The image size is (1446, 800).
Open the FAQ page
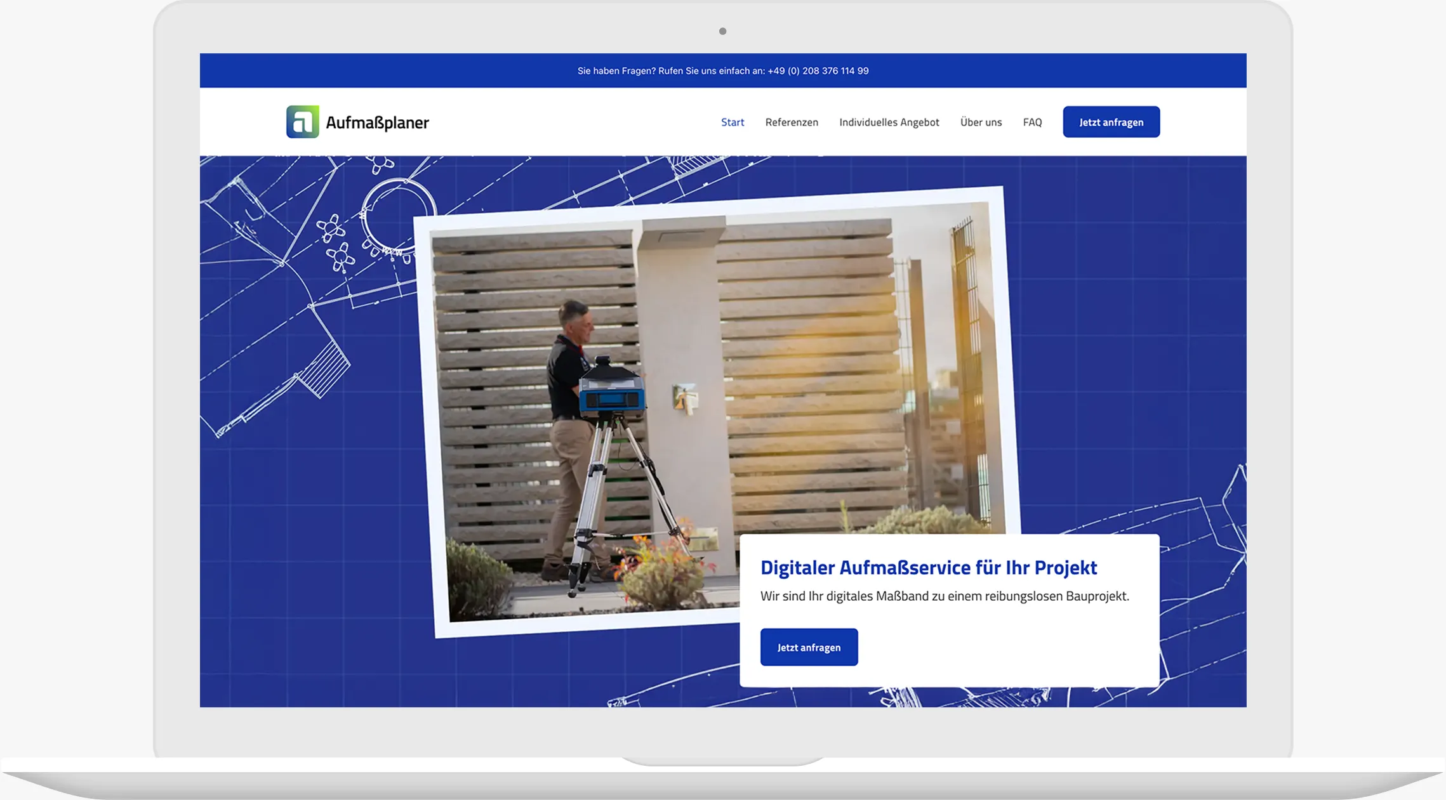click(x=1032, y=122)
